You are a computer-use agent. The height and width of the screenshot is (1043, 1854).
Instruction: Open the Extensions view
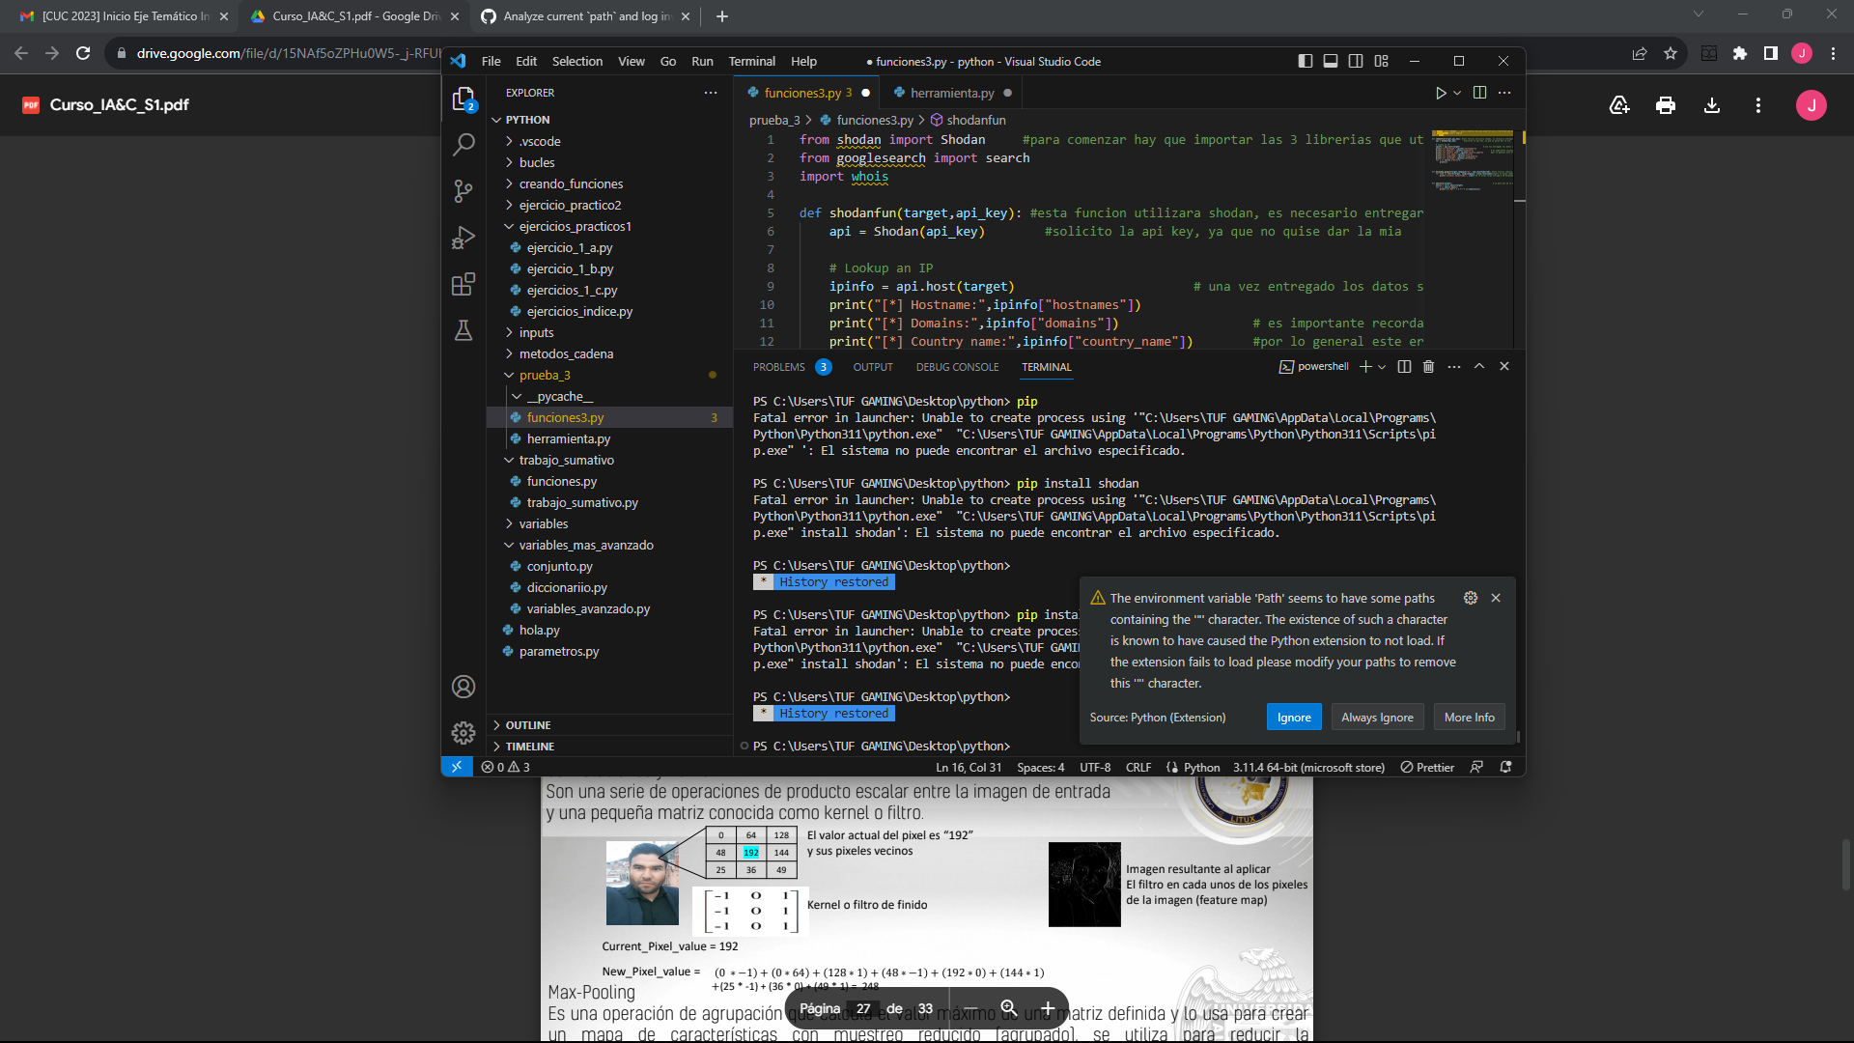463,284
